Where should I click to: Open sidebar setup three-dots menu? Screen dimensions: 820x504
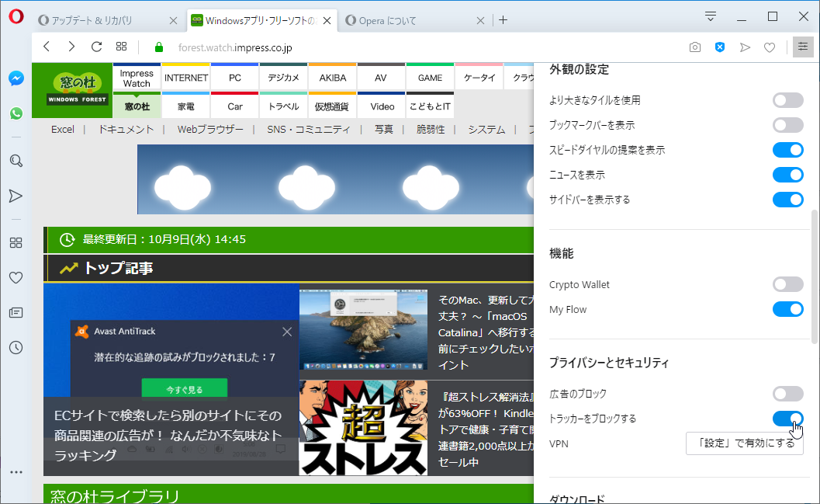point(16,472)
